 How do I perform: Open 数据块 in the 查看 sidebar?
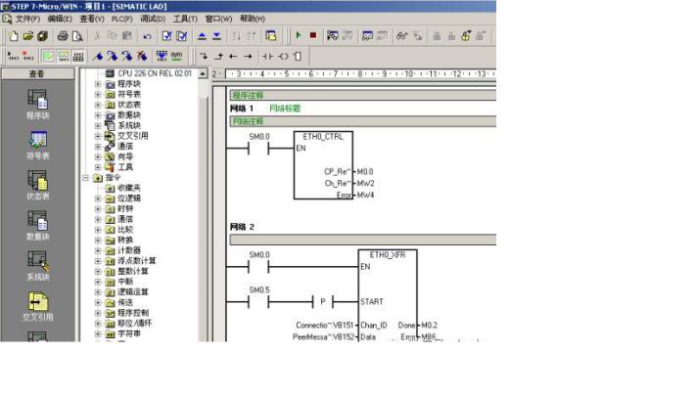click(38, 225)
